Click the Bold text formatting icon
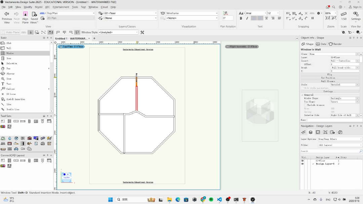This screenshot has height=204, width=363. tap(241, 18)
